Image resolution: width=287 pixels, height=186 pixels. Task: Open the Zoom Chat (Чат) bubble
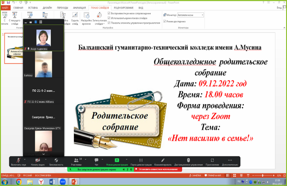[96, 160]
